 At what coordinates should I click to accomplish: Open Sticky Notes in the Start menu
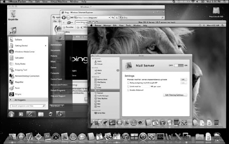(x=28, y=64)
